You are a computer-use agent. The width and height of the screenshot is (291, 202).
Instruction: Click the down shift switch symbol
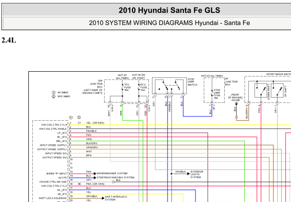point(261,90)
